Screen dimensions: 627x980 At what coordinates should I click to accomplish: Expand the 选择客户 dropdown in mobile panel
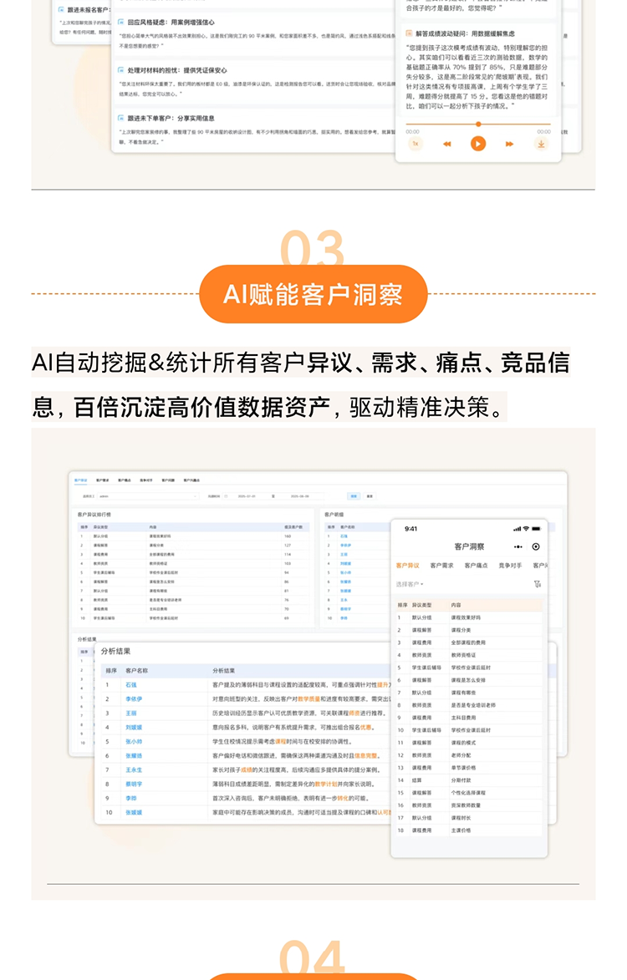pyautogui.click(x=410, y=584)
